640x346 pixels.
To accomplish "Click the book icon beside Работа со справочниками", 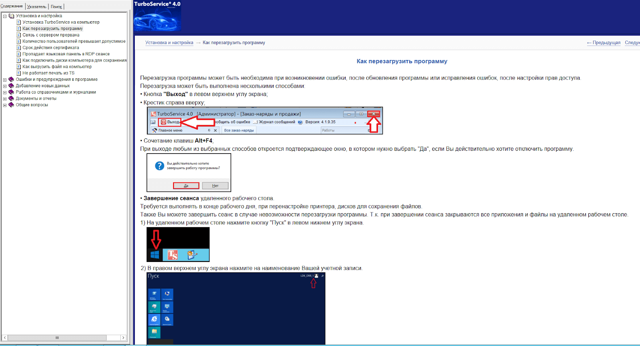I will tap(11, 92).
